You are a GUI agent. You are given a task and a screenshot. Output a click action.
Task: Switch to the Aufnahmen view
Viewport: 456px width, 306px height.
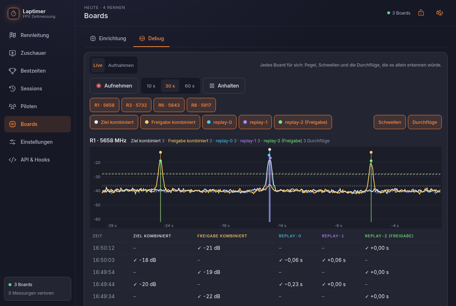tap(121, 65)
